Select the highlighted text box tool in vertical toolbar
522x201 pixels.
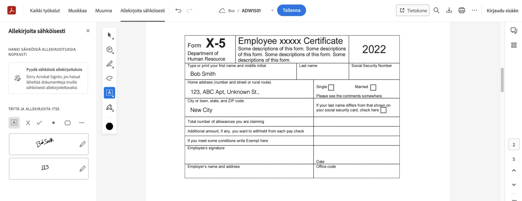[x=110, y=93]
